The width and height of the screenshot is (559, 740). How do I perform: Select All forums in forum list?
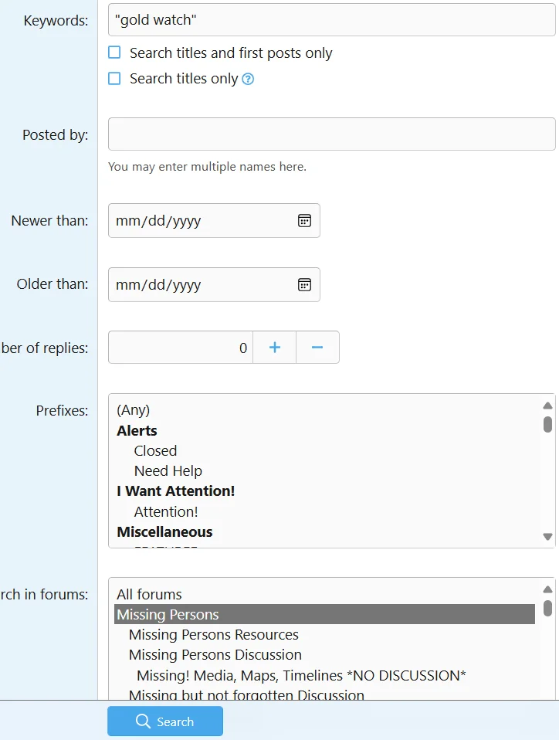pos(149,594)
